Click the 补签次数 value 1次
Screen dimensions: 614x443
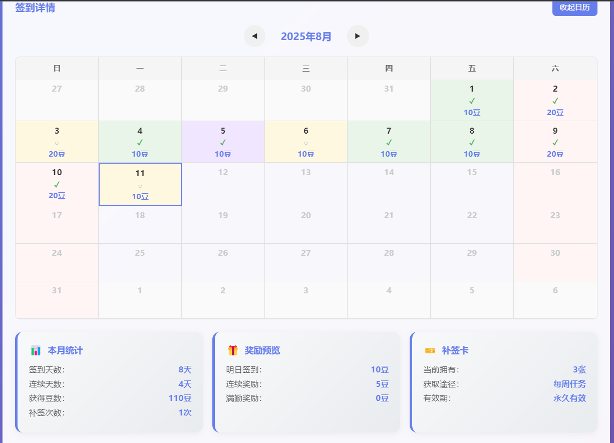[x=185, y=413]
